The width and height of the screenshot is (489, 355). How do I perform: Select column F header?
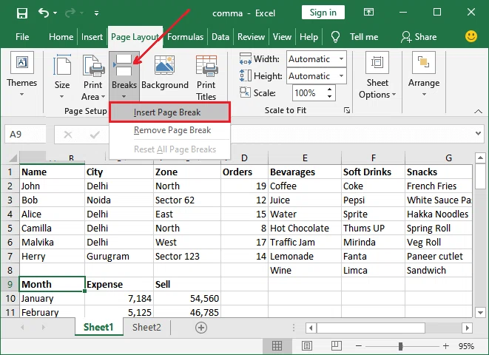373,158
